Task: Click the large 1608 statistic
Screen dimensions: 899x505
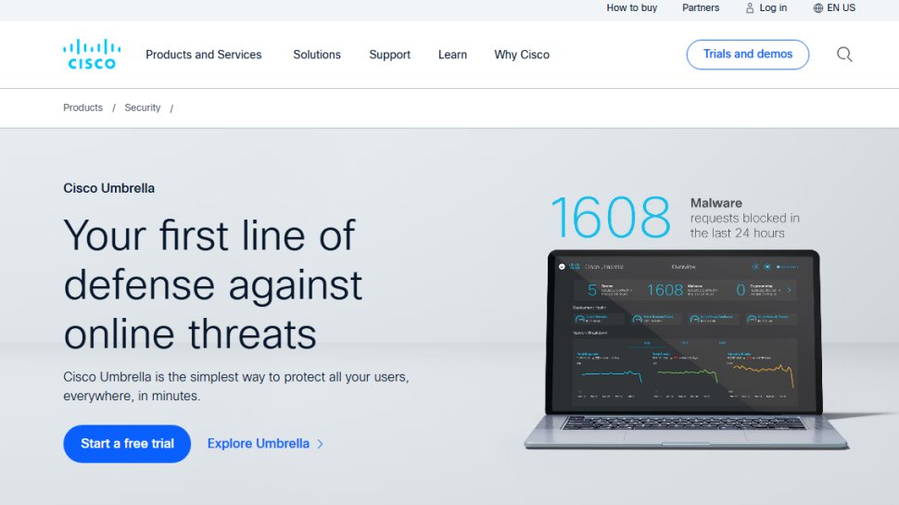Action: [611, 217]
